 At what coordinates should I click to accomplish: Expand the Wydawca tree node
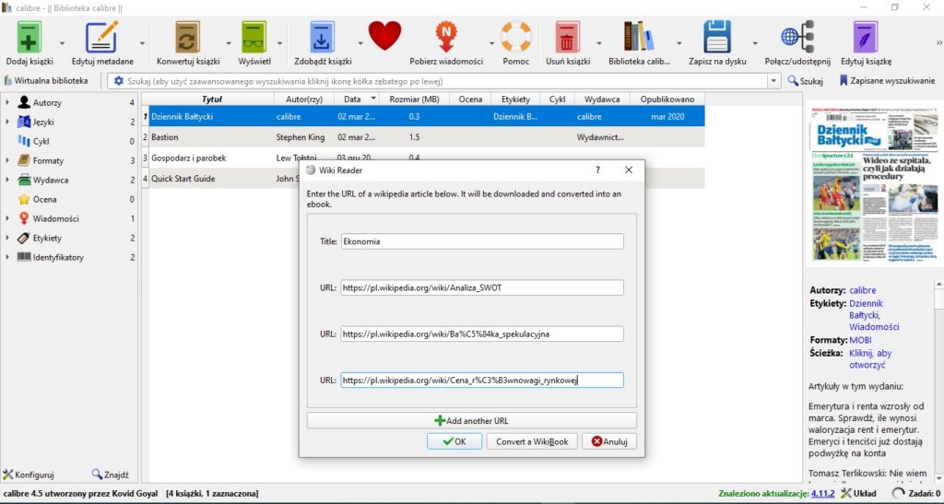tap(7, 180)
